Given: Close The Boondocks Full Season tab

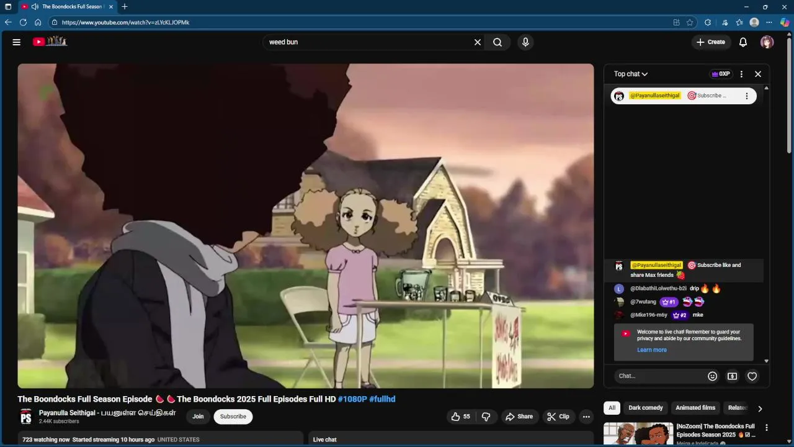Looking at the screenshot, I should (x=111, y=7).
